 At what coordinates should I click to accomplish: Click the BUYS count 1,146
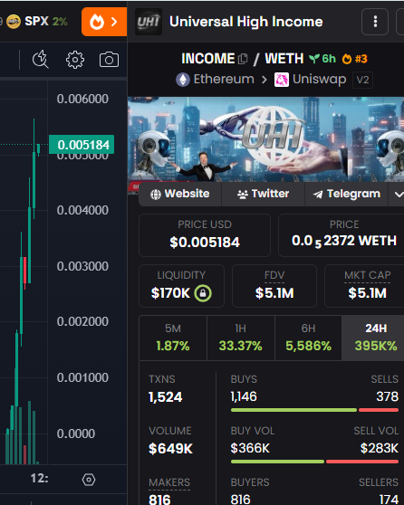click(244, 396)
